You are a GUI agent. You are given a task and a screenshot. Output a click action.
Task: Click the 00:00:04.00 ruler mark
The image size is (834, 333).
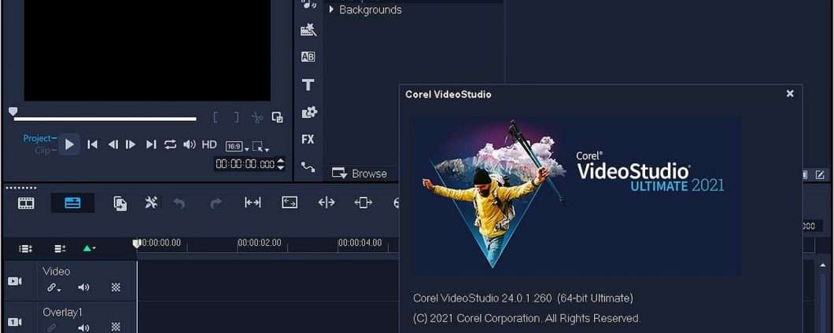360,243
